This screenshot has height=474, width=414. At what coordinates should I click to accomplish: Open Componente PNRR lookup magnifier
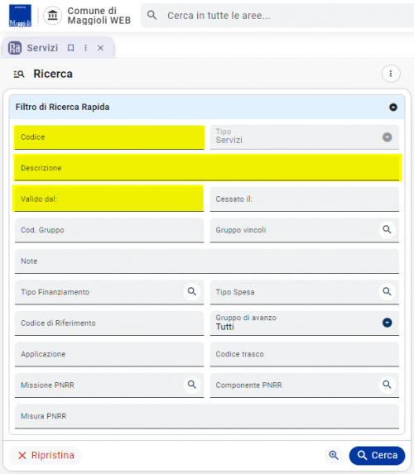387,385
